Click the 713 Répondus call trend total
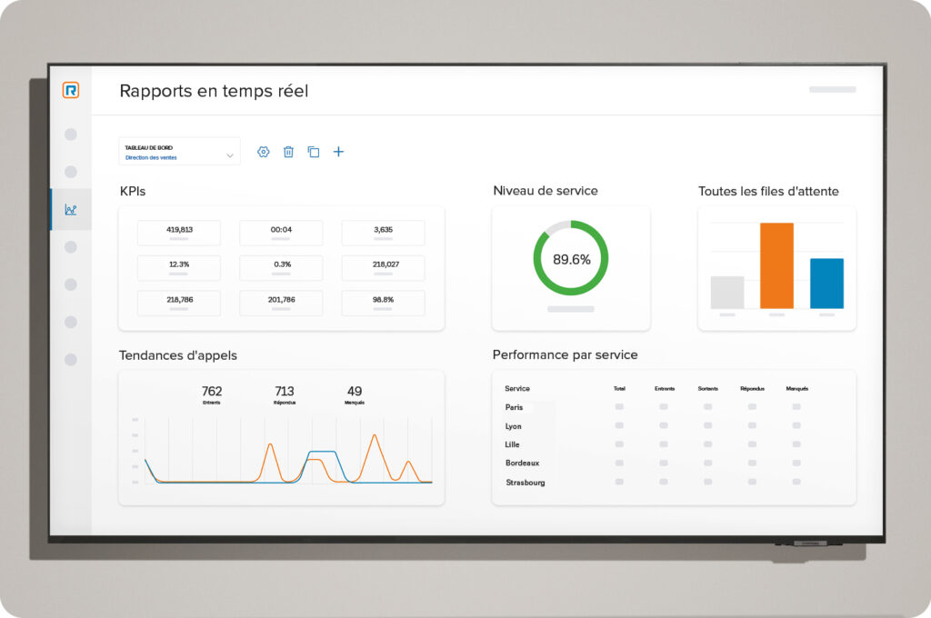This screenshot has width=931, height=618. [x=285, y=394]
